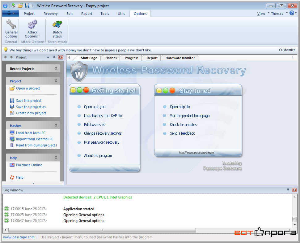Click Open help file link

click(x=180, y=107)
